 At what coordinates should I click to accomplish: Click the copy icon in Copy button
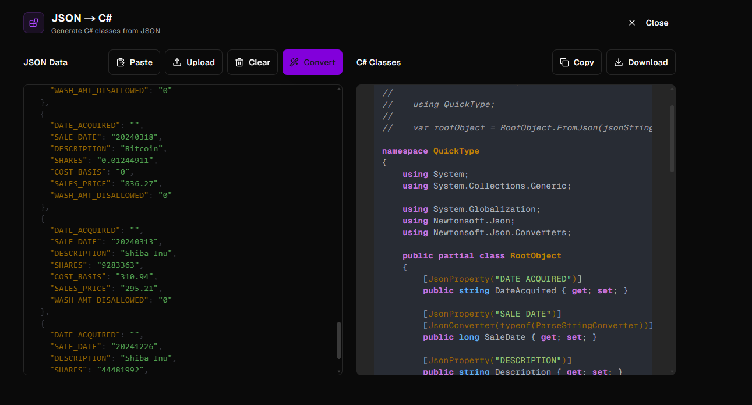pos(564,62)
